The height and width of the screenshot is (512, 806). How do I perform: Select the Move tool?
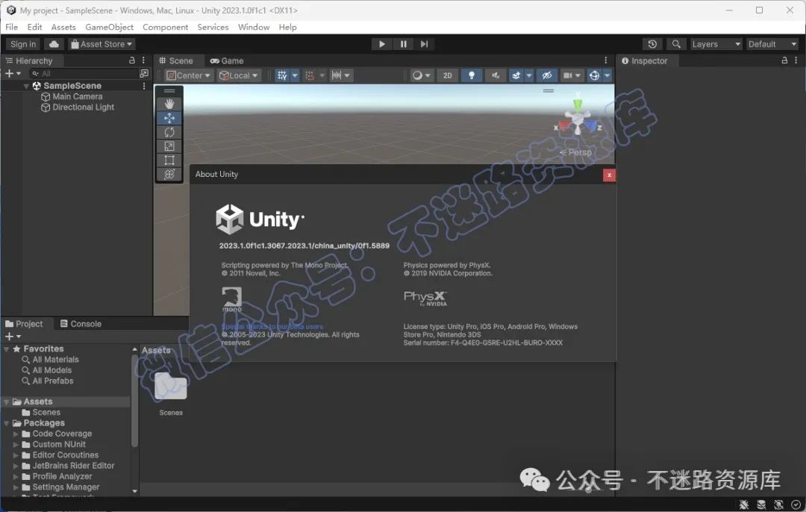169,118
